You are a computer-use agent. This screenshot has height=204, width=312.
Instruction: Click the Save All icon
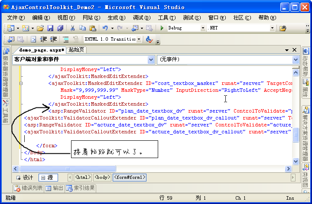[60, 28]
